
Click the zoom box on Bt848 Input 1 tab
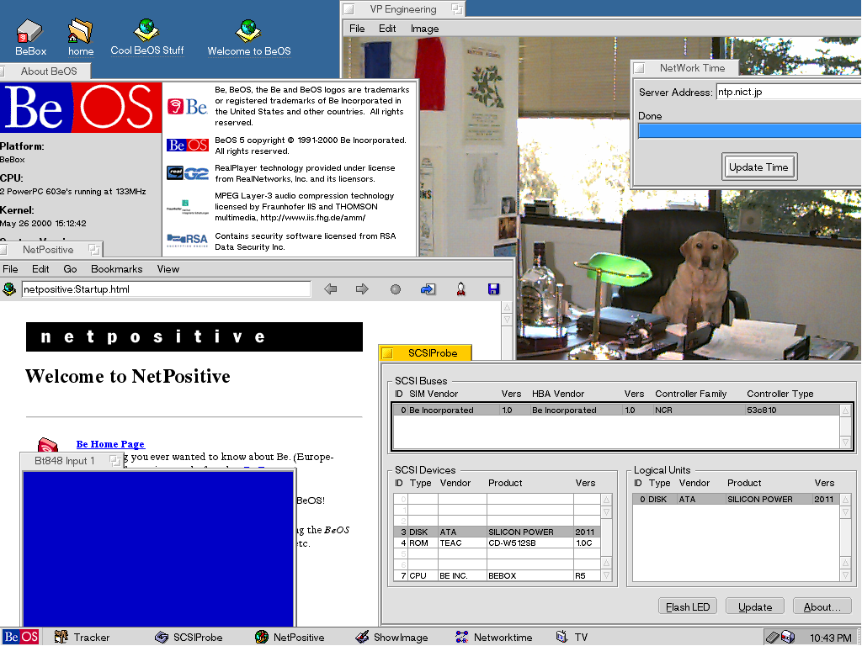(x=115, y=461)
